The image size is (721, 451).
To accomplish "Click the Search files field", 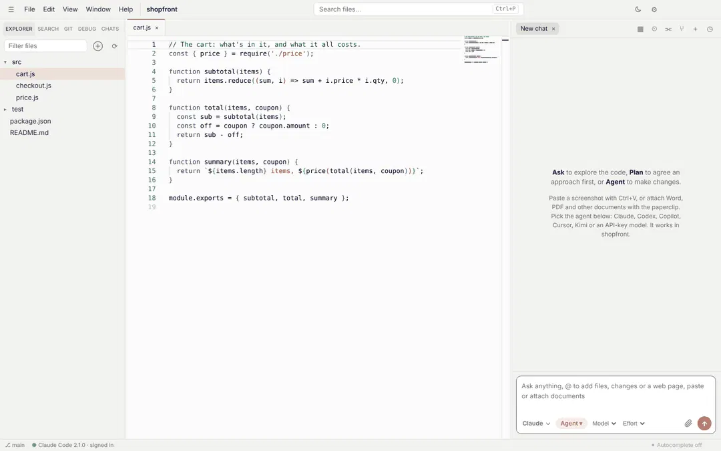I will tap(419, 9).
